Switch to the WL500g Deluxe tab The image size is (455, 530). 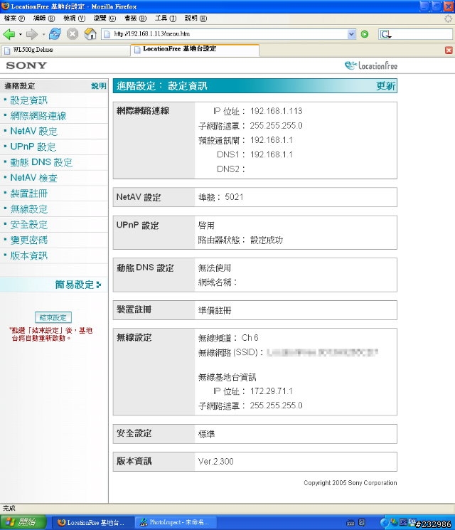pos(65,50)
